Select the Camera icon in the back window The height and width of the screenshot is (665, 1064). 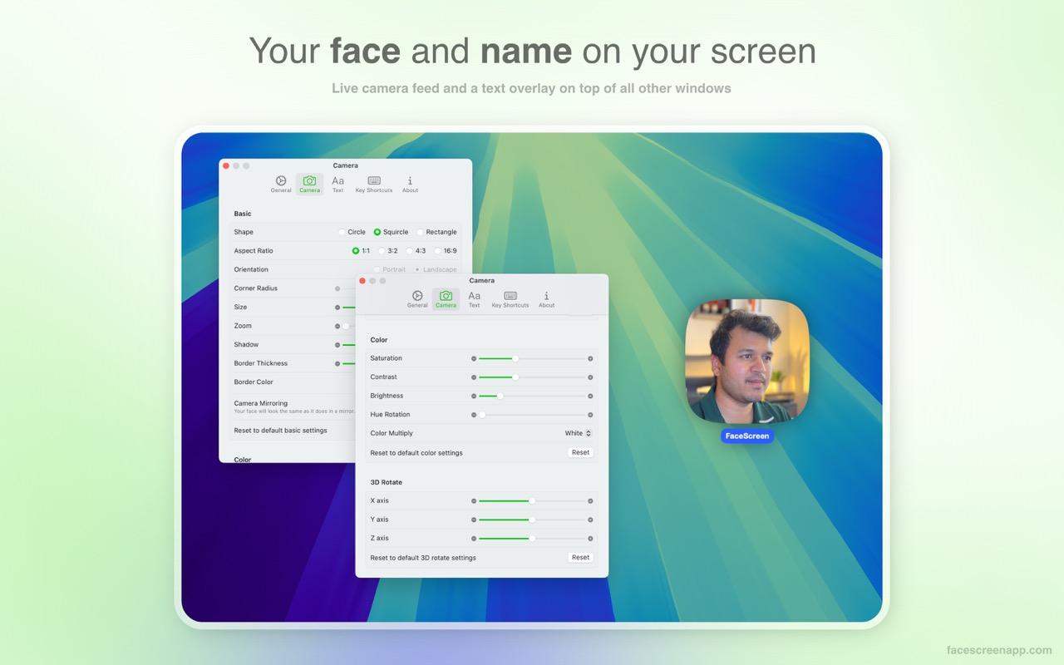[309, 181]
